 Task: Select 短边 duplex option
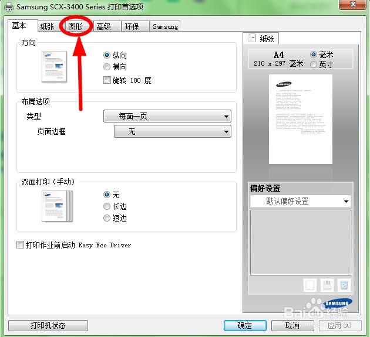click(x=107, y=218)
